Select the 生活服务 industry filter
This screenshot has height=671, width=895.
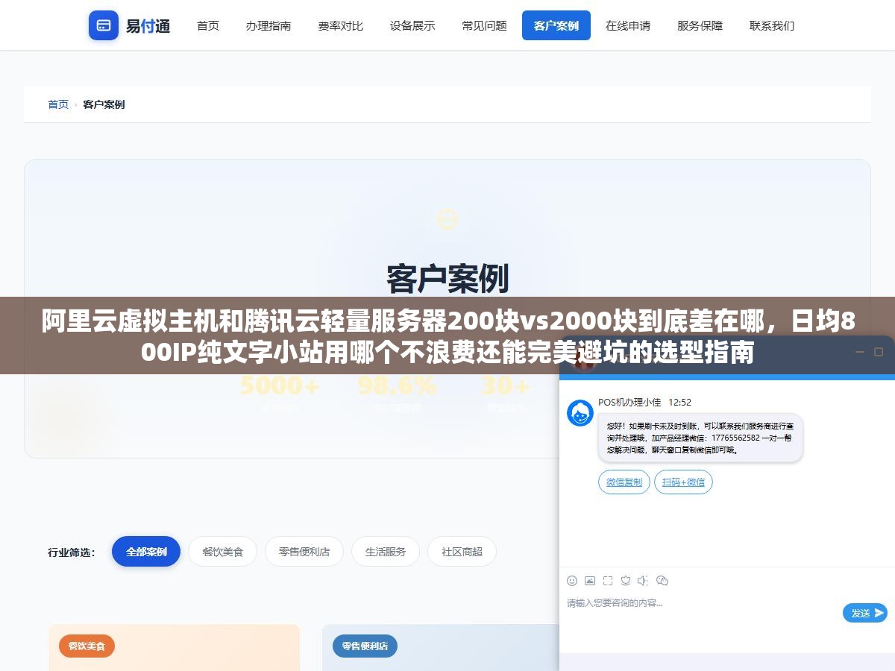tap(386, 552)
